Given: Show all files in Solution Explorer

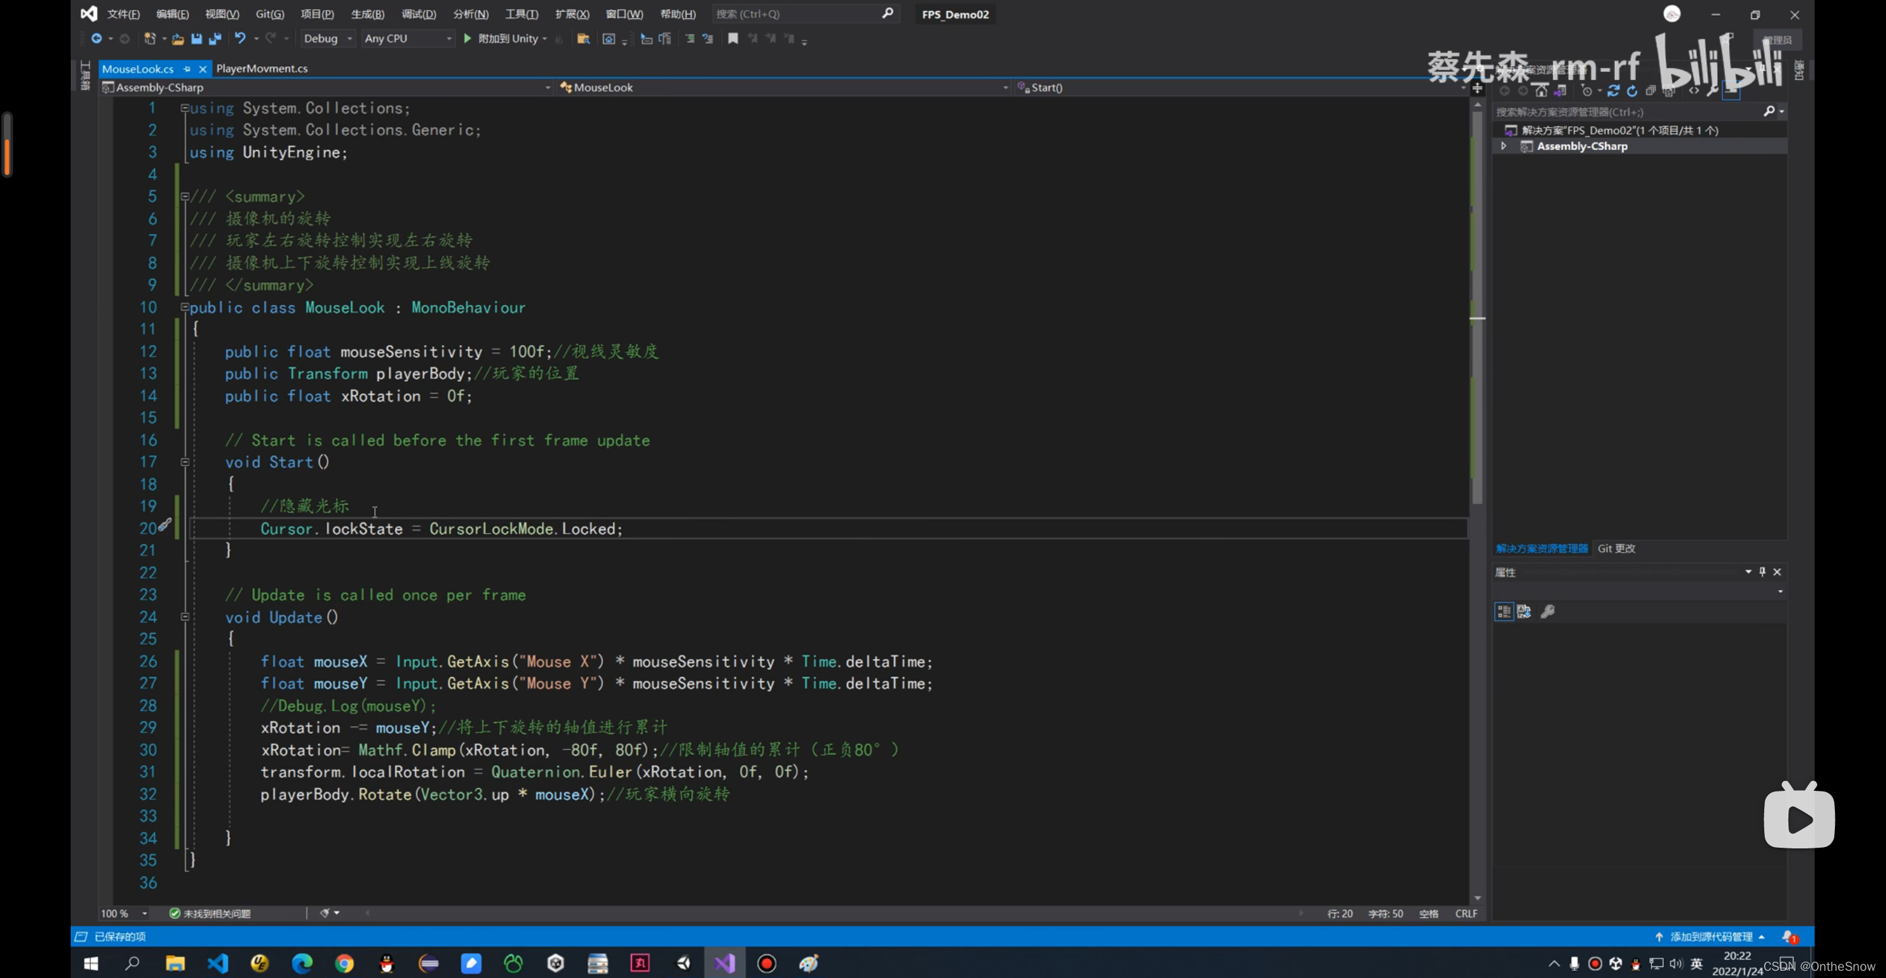Looking at the screenshot, I should point(1651,91).
